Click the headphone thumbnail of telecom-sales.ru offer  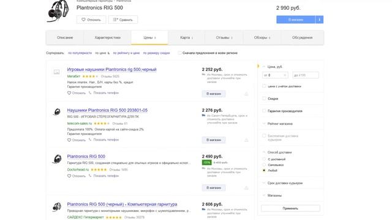tap(57, 112)
